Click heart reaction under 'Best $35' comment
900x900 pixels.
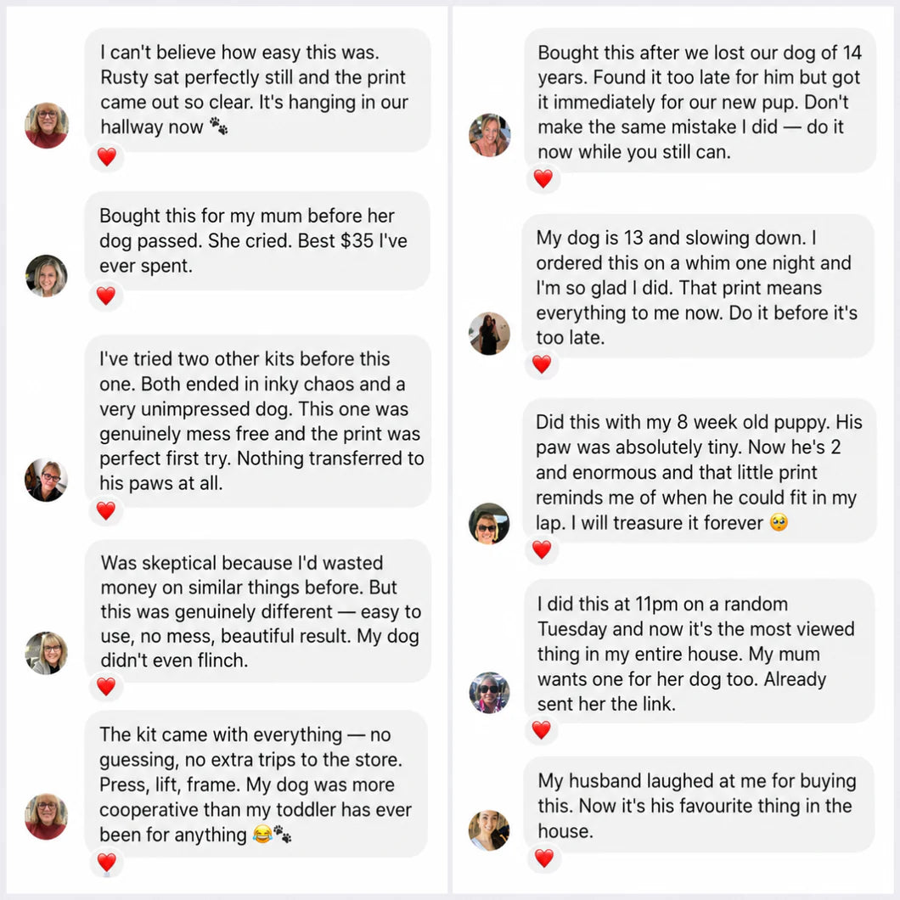(x=105, y=295)
